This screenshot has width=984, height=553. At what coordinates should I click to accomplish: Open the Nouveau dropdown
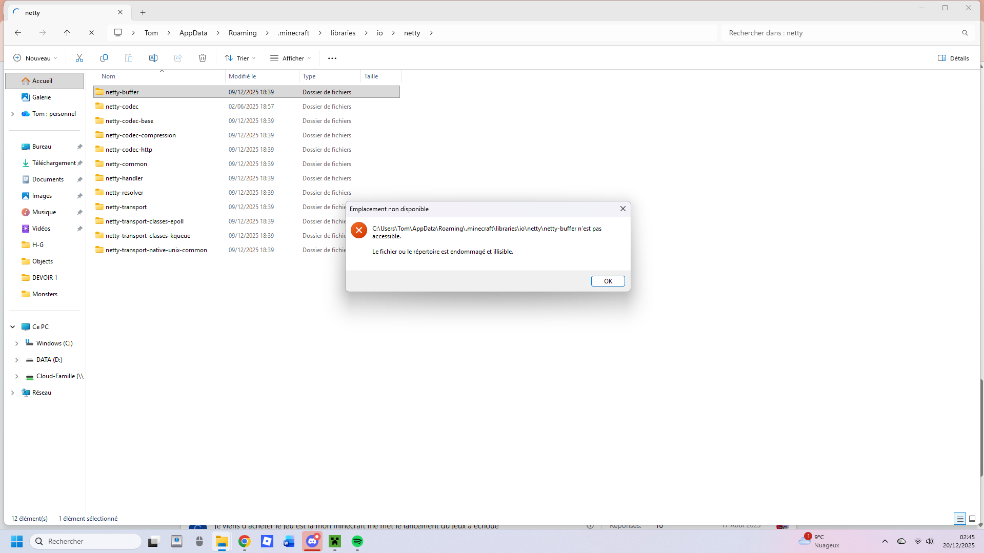[x=35, y=58]
